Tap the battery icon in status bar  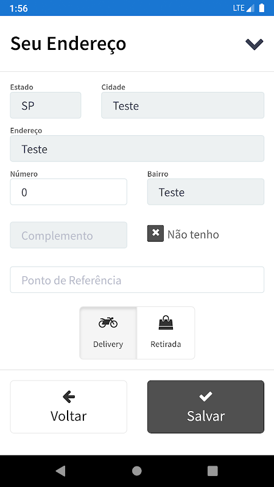click(262, 8)
